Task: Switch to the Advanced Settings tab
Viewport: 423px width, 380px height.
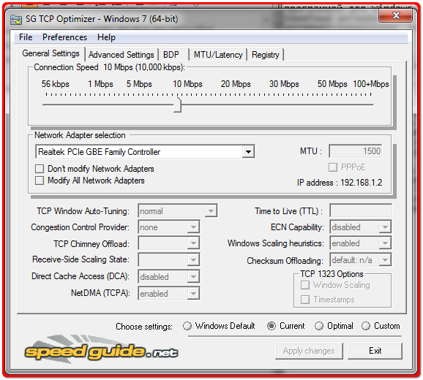Action: pos(121,55)
